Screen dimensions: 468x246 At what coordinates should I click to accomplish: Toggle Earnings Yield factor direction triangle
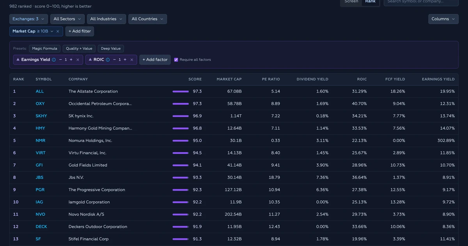18,60
